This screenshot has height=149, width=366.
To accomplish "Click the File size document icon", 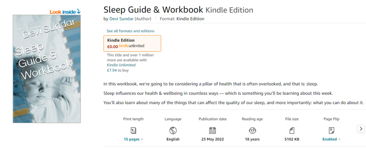I will 292,130.
